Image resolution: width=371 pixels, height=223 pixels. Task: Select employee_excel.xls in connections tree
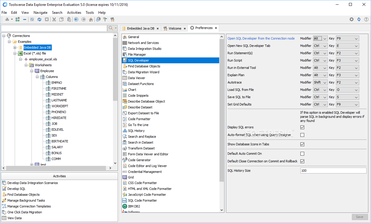(x=43, y=59)
